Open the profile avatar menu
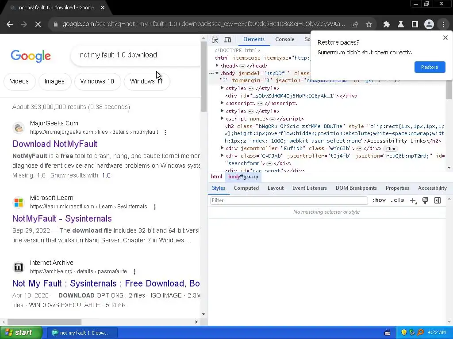453x339 pixels. point(429,25)
